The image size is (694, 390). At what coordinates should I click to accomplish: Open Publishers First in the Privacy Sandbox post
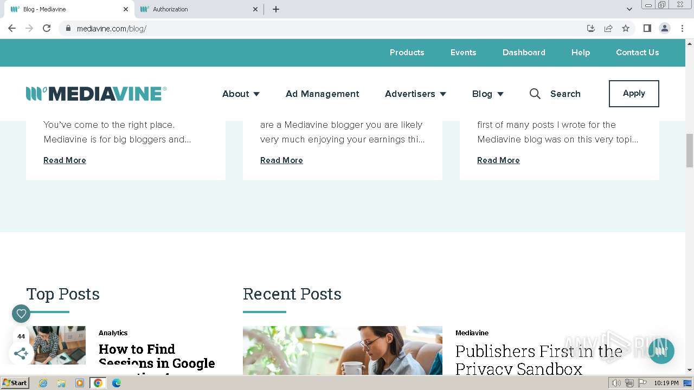tap(539, 360)
